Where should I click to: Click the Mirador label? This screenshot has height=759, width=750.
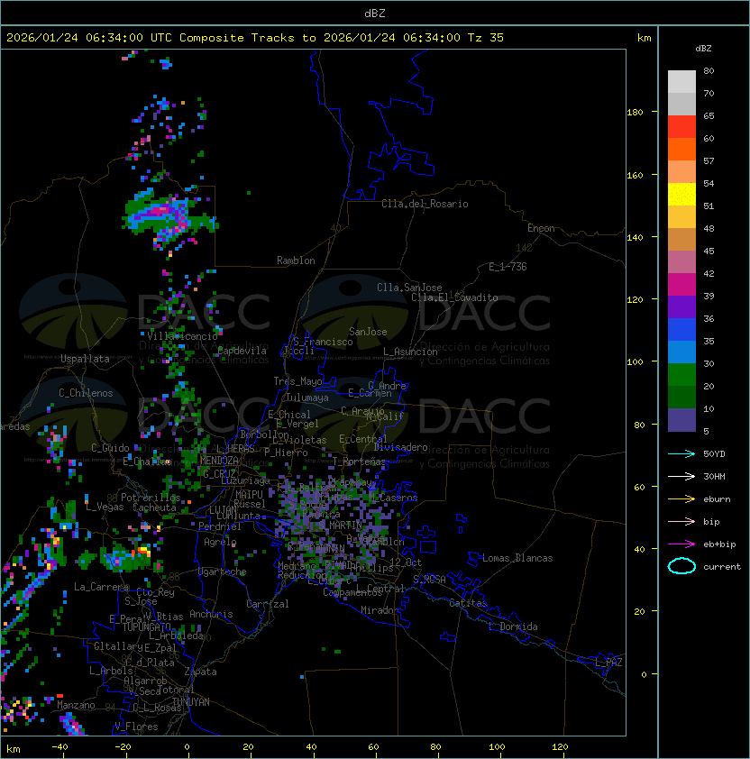tap(380, 610)
